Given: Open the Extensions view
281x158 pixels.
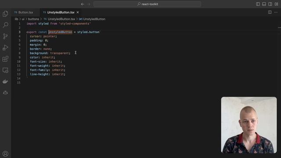Looking at the screenshot, I should point(5,59).
